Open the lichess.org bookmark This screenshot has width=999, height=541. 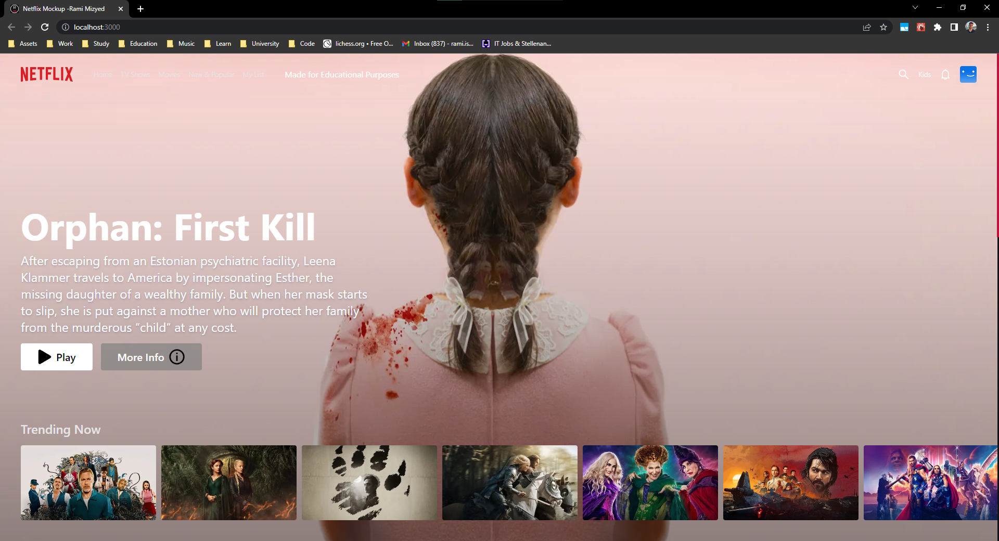click(358, 44)
